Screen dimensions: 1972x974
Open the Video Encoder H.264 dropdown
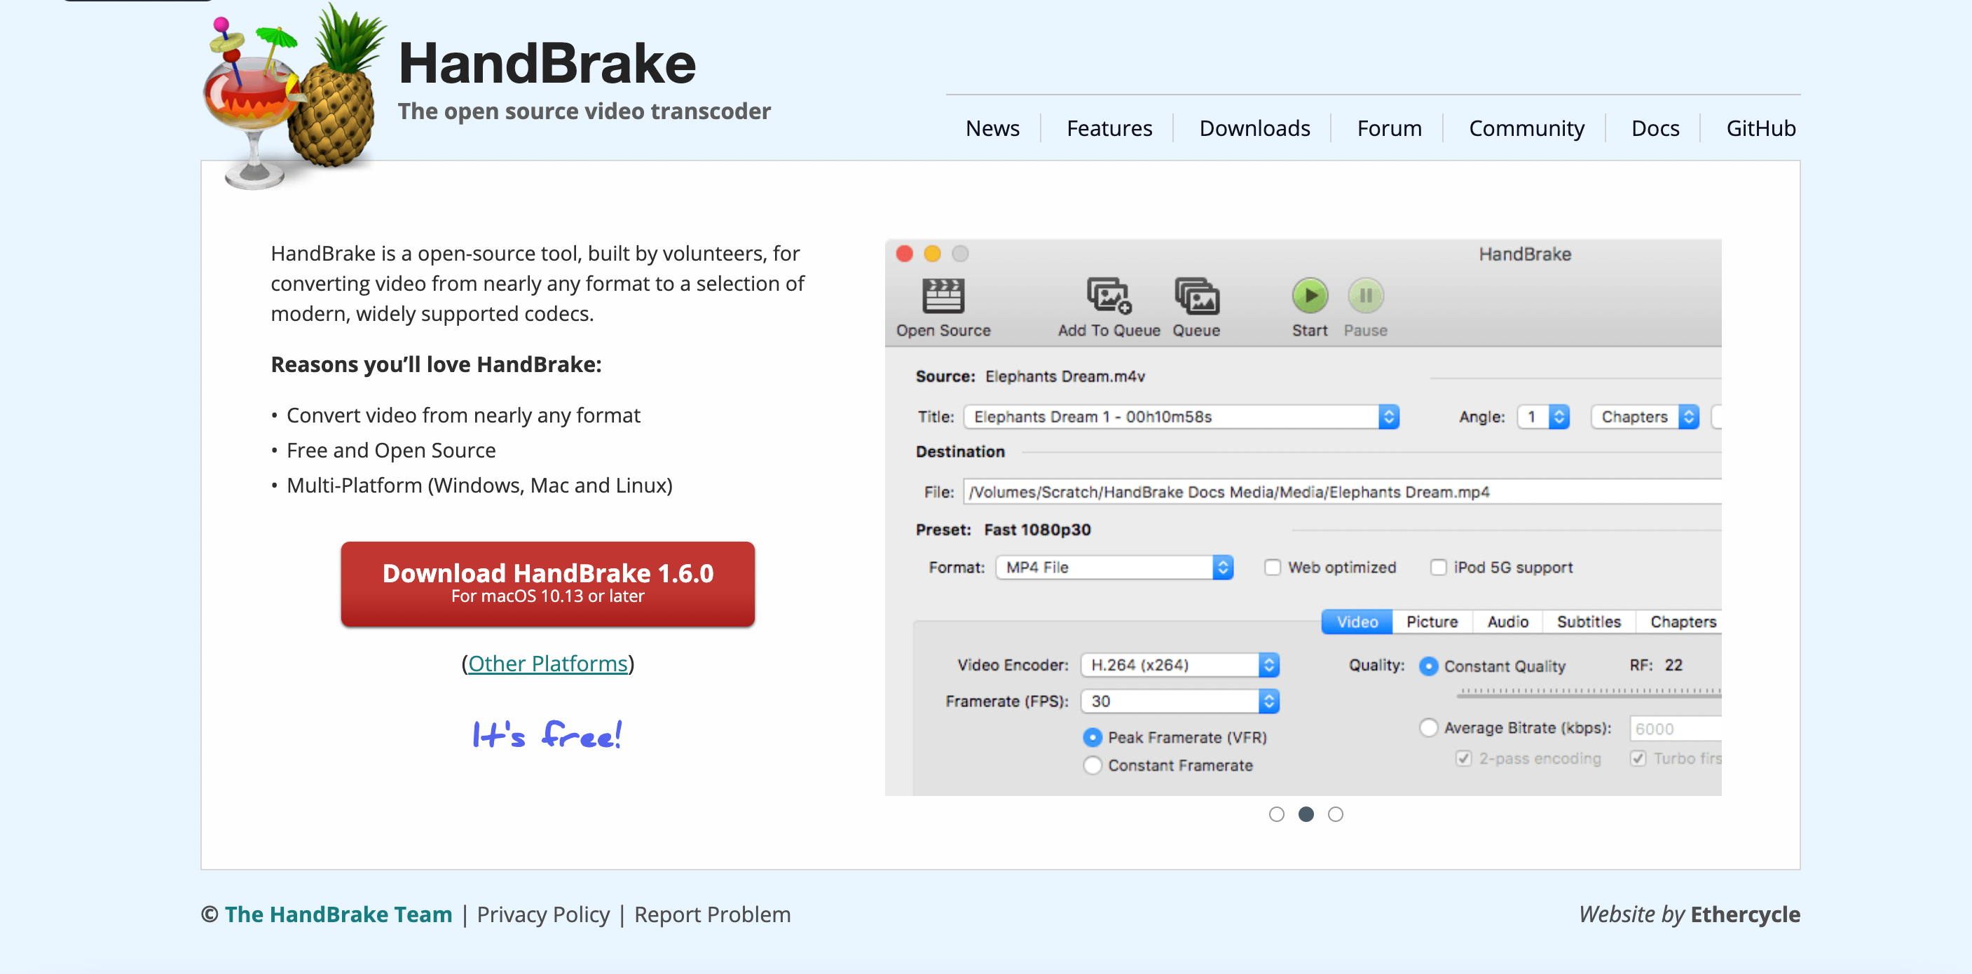[x=1179, y=665]
